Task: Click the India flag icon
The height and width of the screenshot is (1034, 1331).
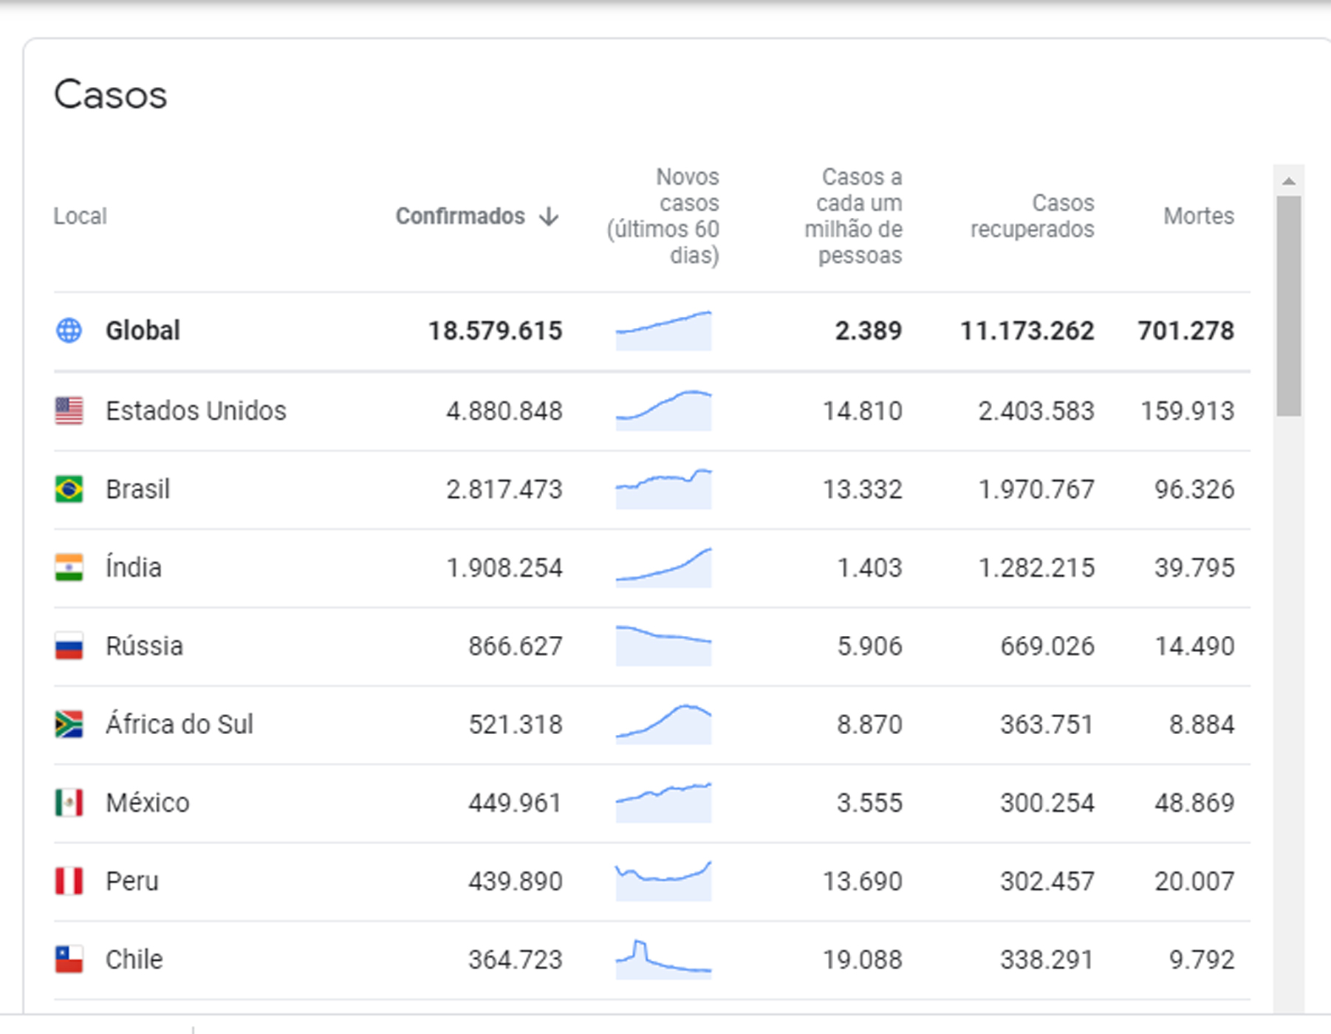Action: [x=69, y=568]
